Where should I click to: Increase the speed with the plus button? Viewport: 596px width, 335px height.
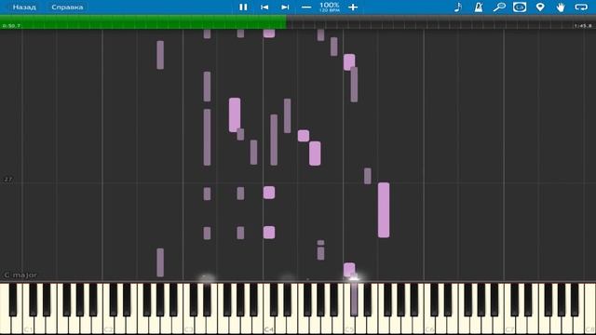point(353,7)
